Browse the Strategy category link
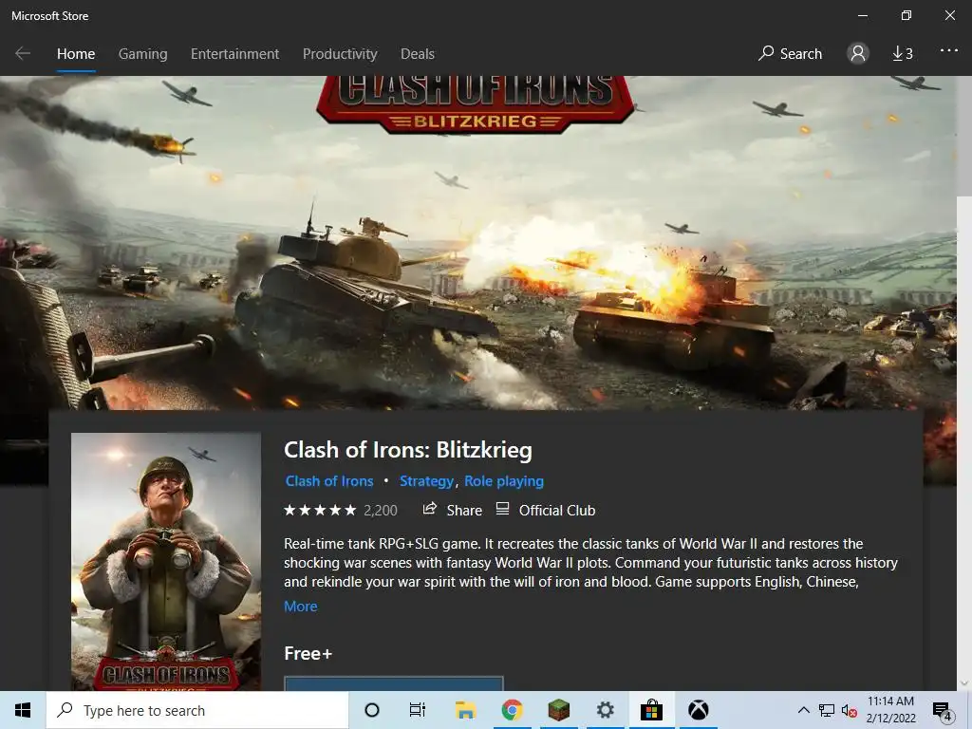The image size is (972, 729). point(426,481)
